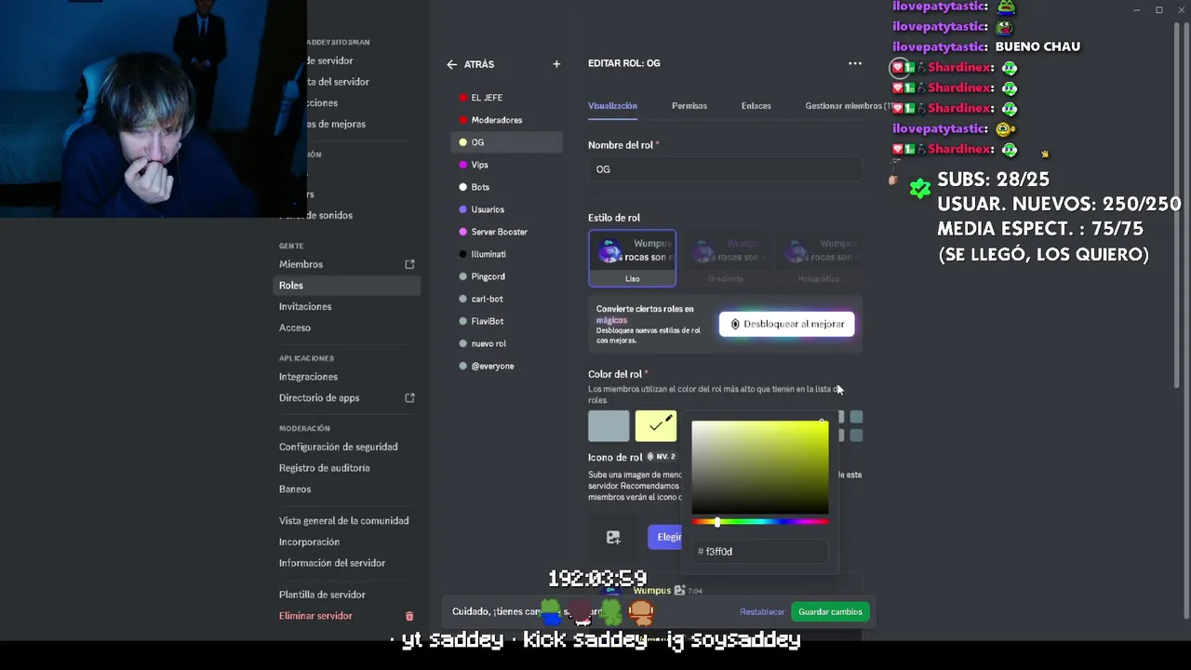Screen dimensions: 1191x670
Task: Open the external link icon beside Directorio de apps
Action: (409, 397)
